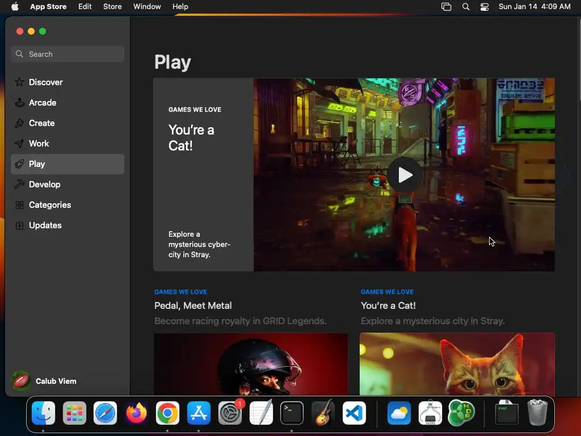Viewport: 581px width, 436px height.
Task: Click the featured 'You're a Cat!' text panel
Action: 204,175
